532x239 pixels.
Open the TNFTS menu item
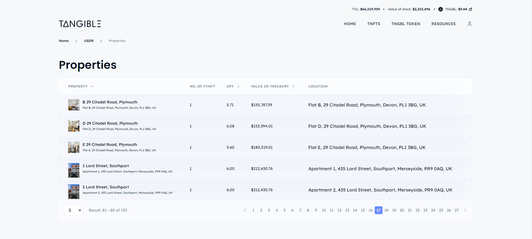point(374,24)
